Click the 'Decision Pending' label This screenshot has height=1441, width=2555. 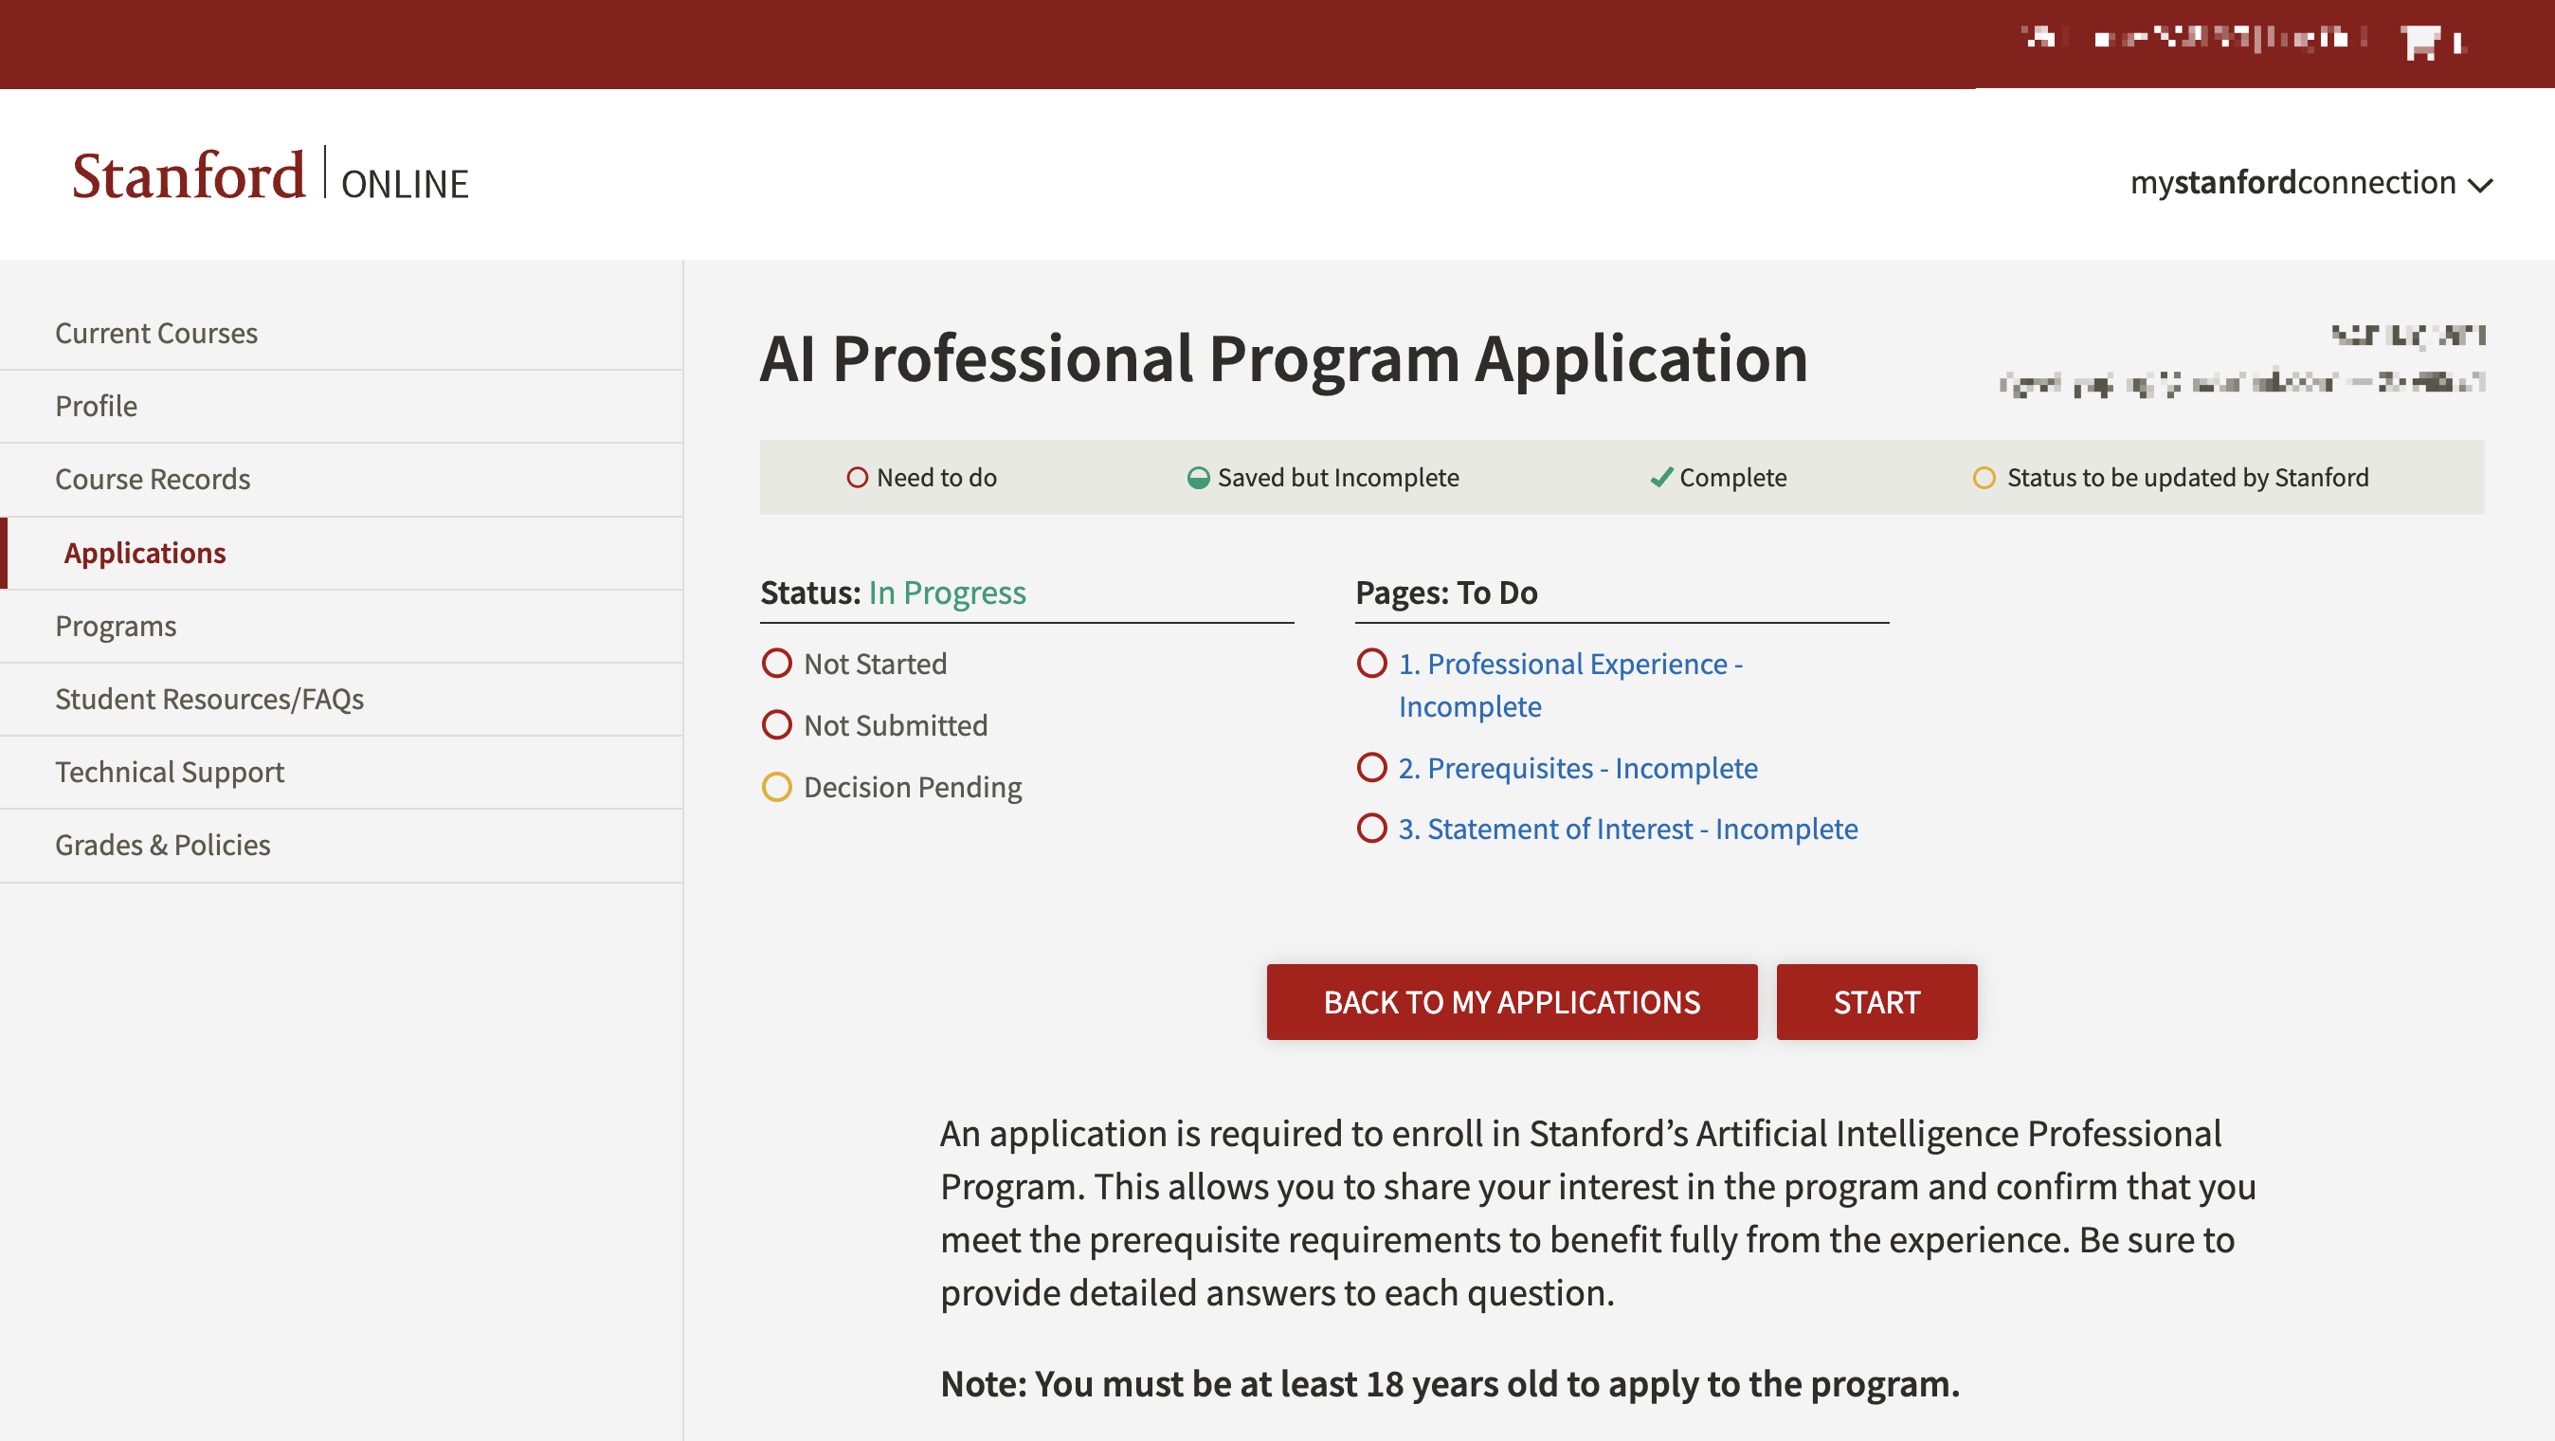point(913,787)
